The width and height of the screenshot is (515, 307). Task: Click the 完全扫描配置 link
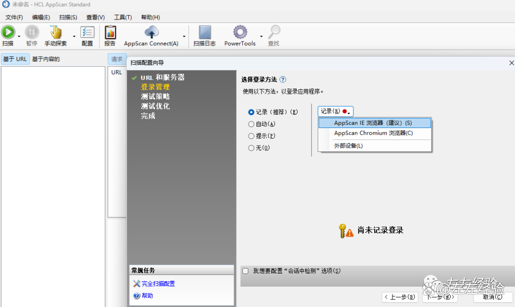(158, 284)
